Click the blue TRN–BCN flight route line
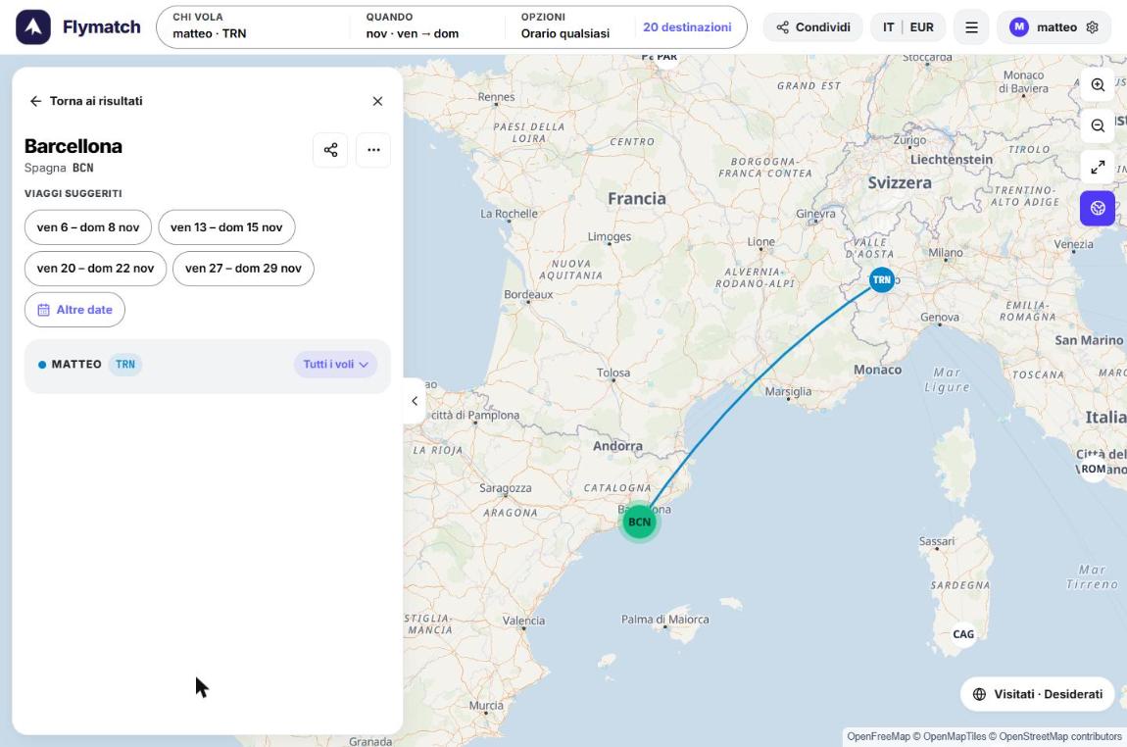This screenshot has height=747, width=1127. tap(755, 384)
